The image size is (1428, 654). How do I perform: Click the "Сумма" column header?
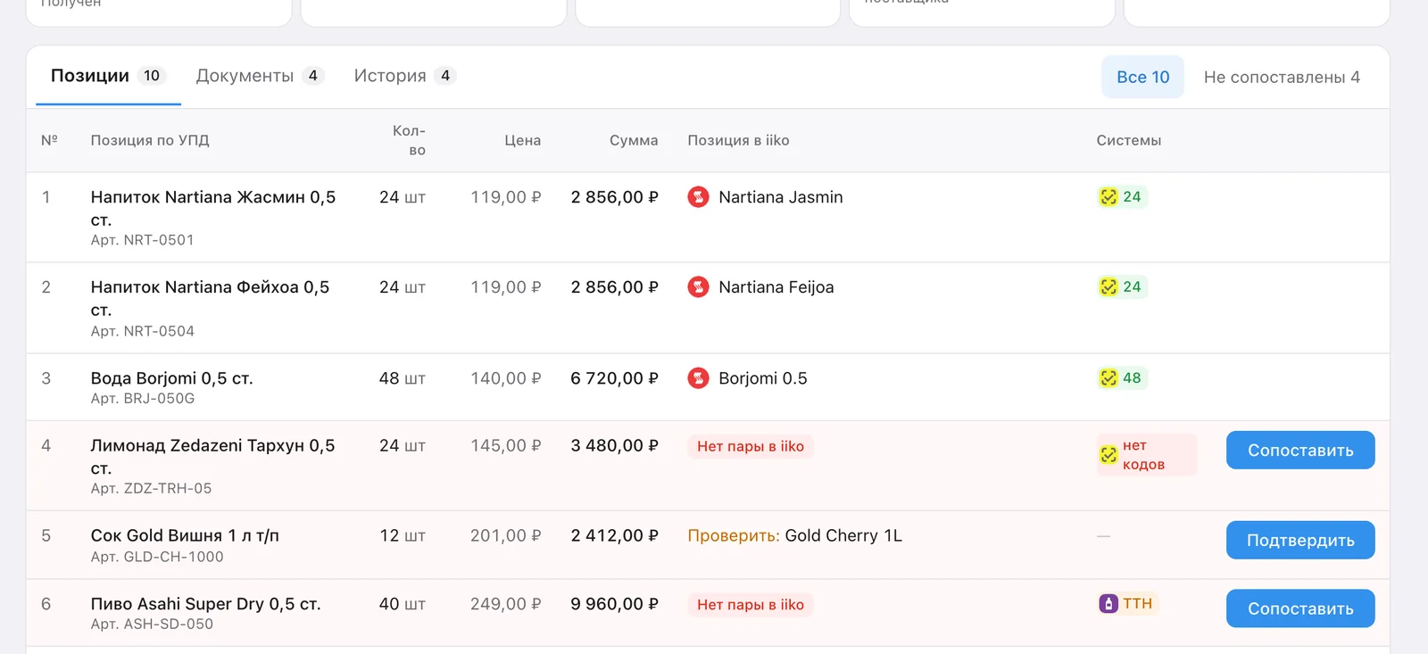coord(634,140)
